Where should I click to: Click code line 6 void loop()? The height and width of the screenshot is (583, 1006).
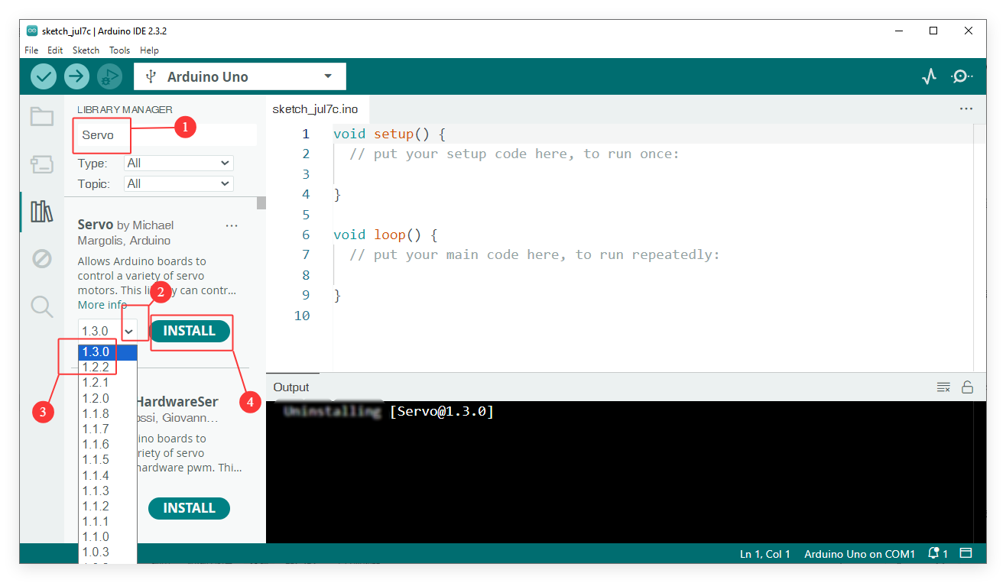385,235
